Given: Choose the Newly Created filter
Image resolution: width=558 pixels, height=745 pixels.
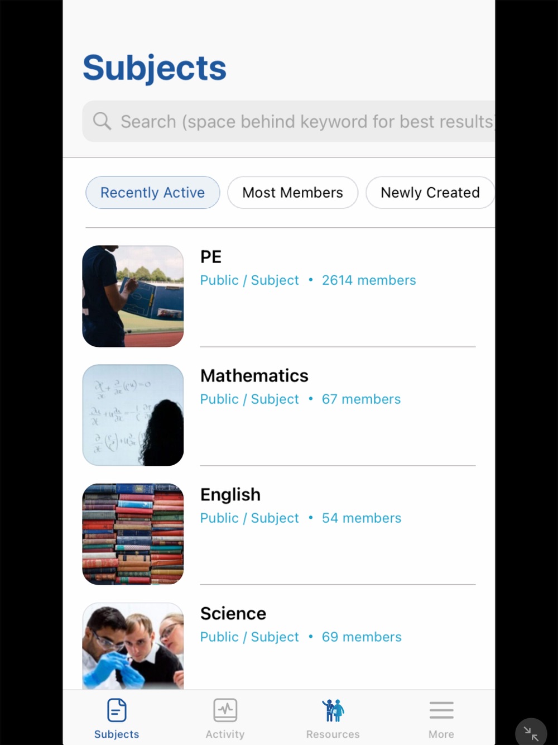Looking at the screenshot, I should [x=430, y=193].
